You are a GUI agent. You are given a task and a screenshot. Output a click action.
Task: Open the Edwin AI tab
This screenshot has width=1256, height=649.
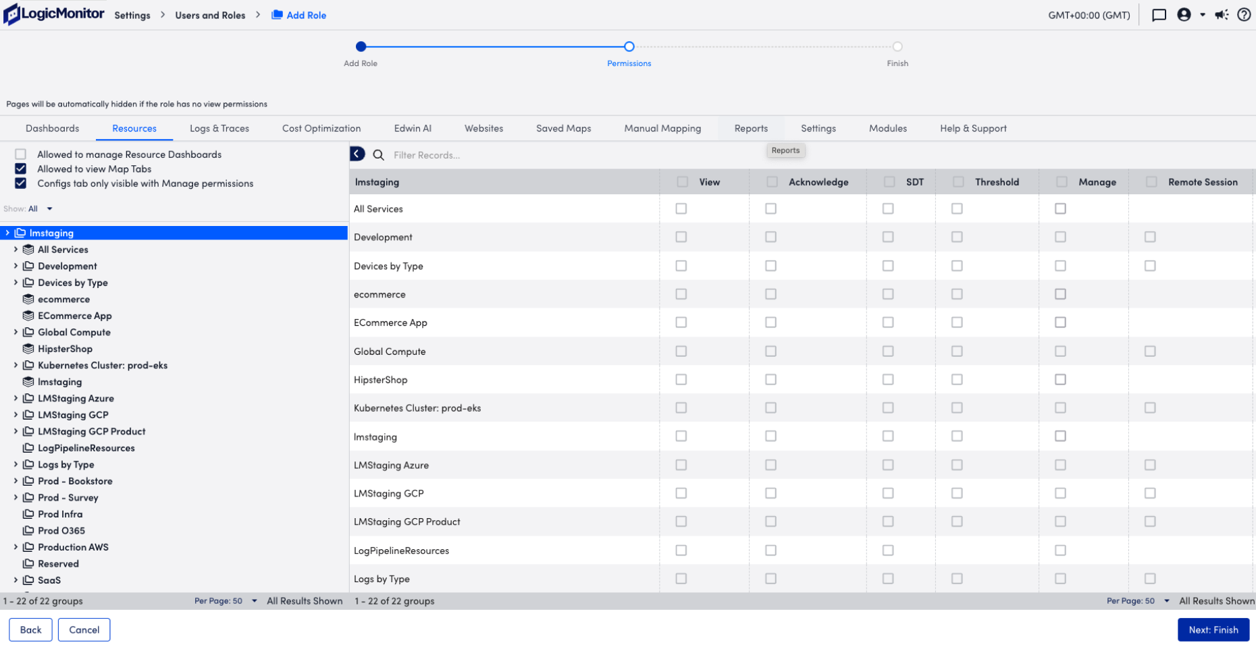(x=413, y=128)
